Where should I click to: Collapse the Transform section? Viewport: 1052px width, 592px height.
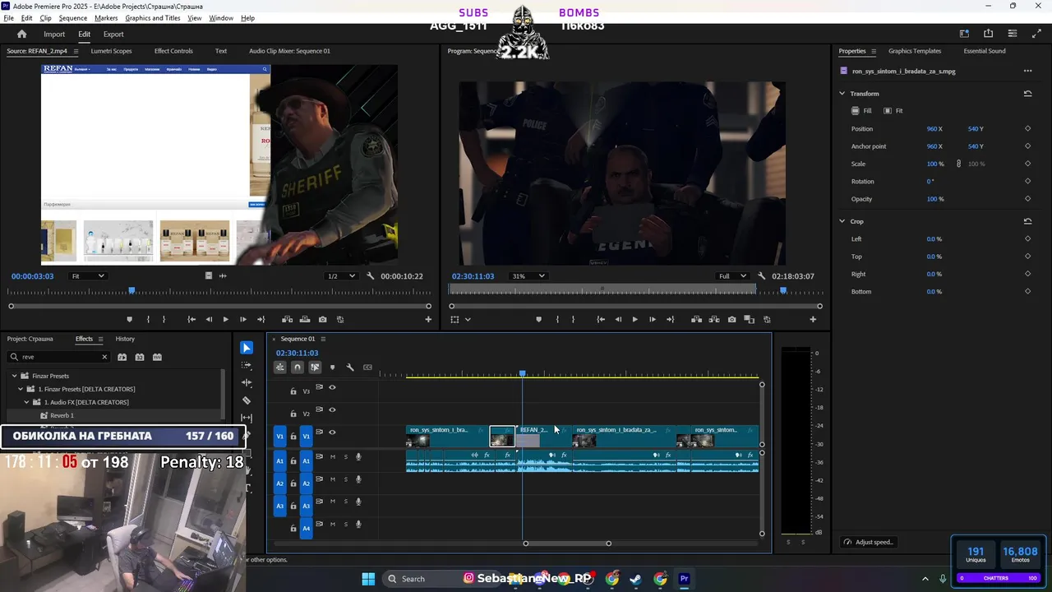842,94
